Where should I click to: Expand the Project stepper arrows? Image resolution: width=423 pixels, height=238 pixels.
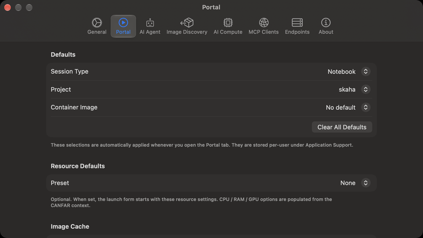[x=365, y=89]
